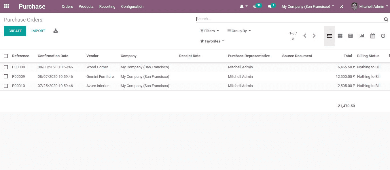The image size is (390, 170).
Task: Switch to pivot table view
Action: point(351,36)
